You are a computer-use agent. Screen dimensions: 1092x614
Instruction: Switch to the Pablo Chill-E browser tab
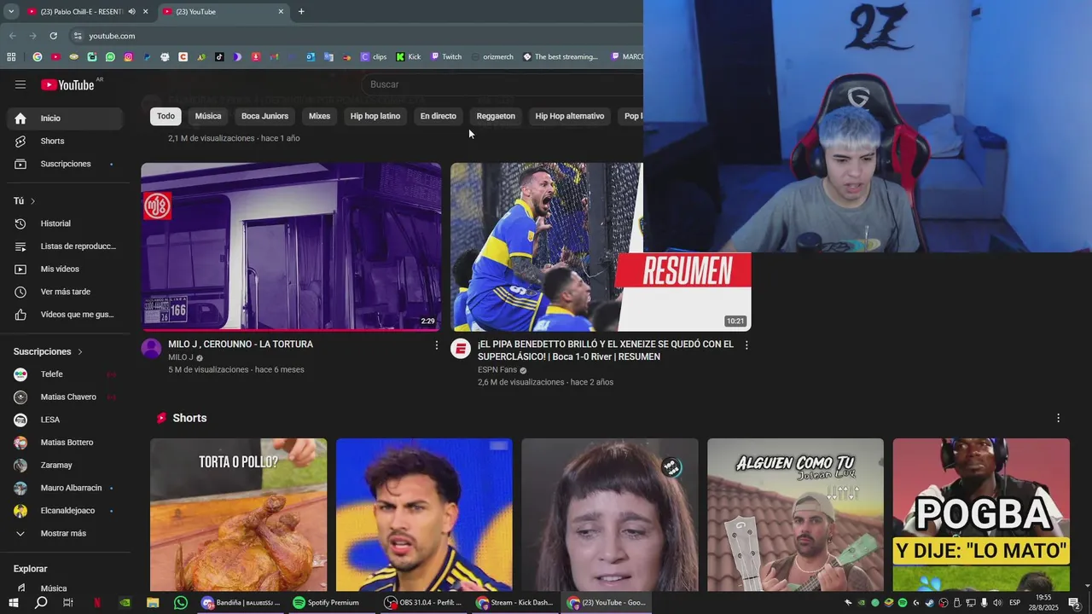[81, 12]
